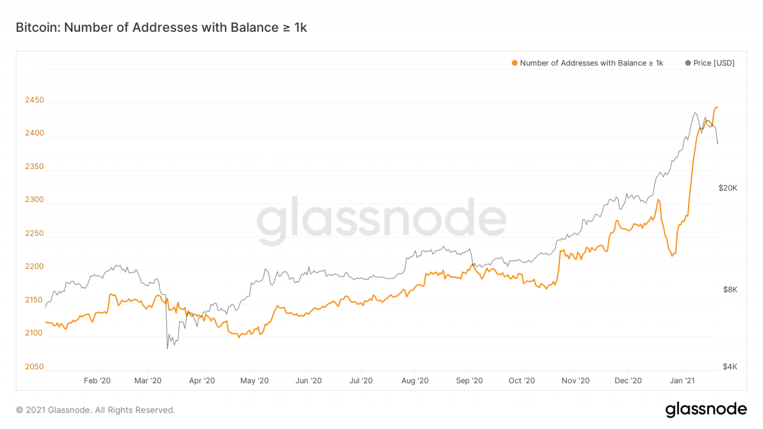Click the $20K price axis label

pyautogui.click(x=727, y=188)
